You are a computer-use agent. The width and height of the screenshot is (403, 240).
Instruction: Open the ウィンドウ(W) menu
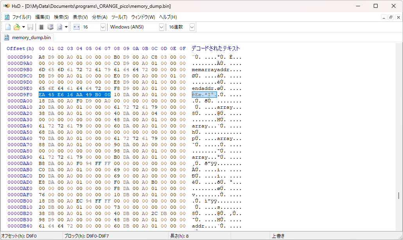[143, 17]
